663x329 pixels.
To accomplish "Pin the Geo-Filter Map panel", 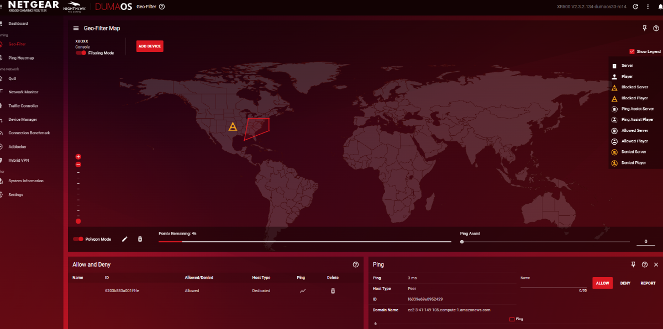I will click(x=644, y=28).
